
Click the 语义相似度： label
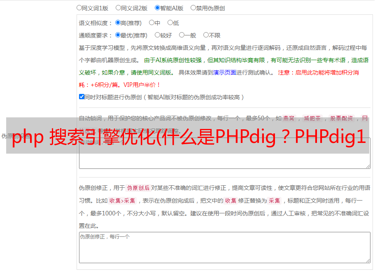pyautogui.click(x=95, y=23)
